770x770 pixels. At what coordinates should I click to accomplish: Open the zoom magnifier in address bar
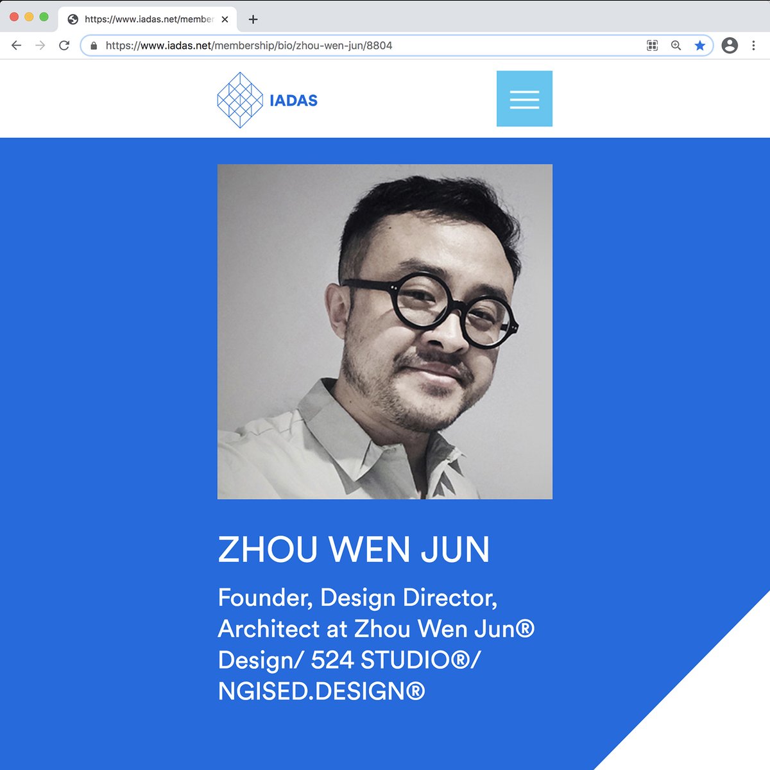coord(676,46)
